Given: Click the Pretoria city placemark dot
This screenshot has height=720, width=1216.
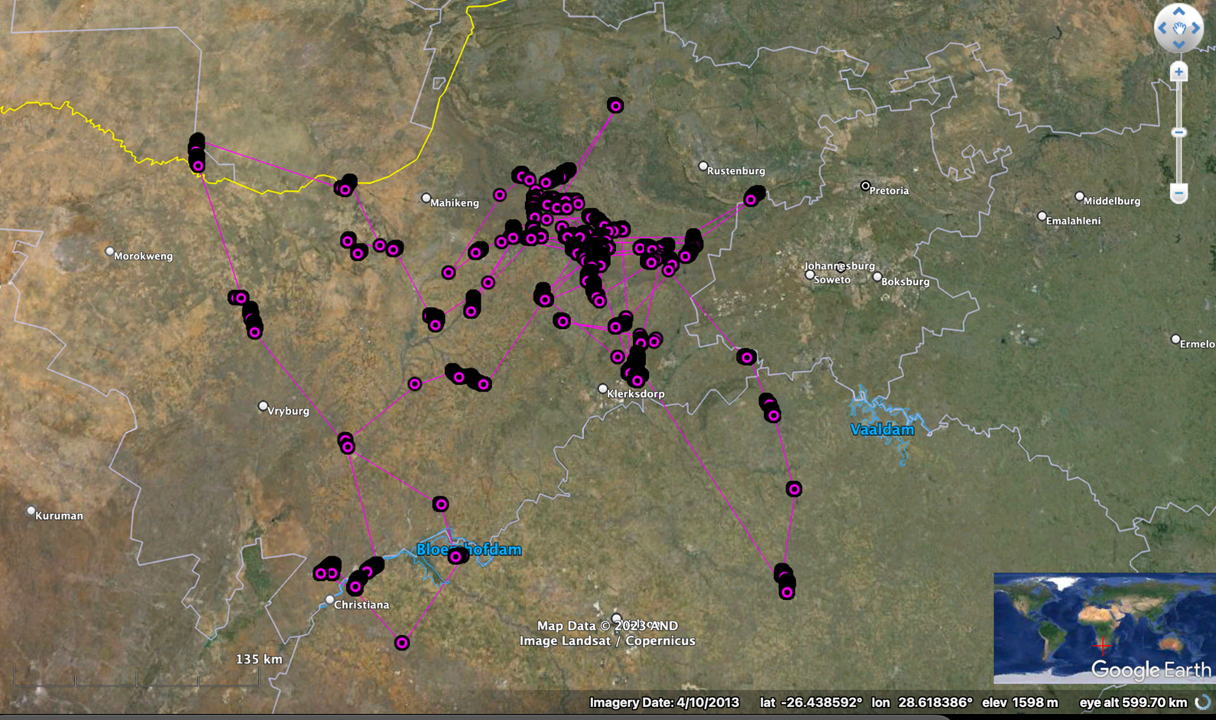Looking at the screenshot, I should point(865,186).
